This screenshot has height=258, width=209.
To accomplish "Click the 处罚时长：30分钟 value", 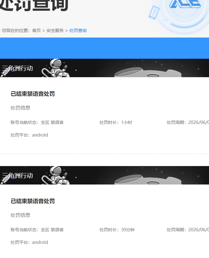I will [117, 230].
